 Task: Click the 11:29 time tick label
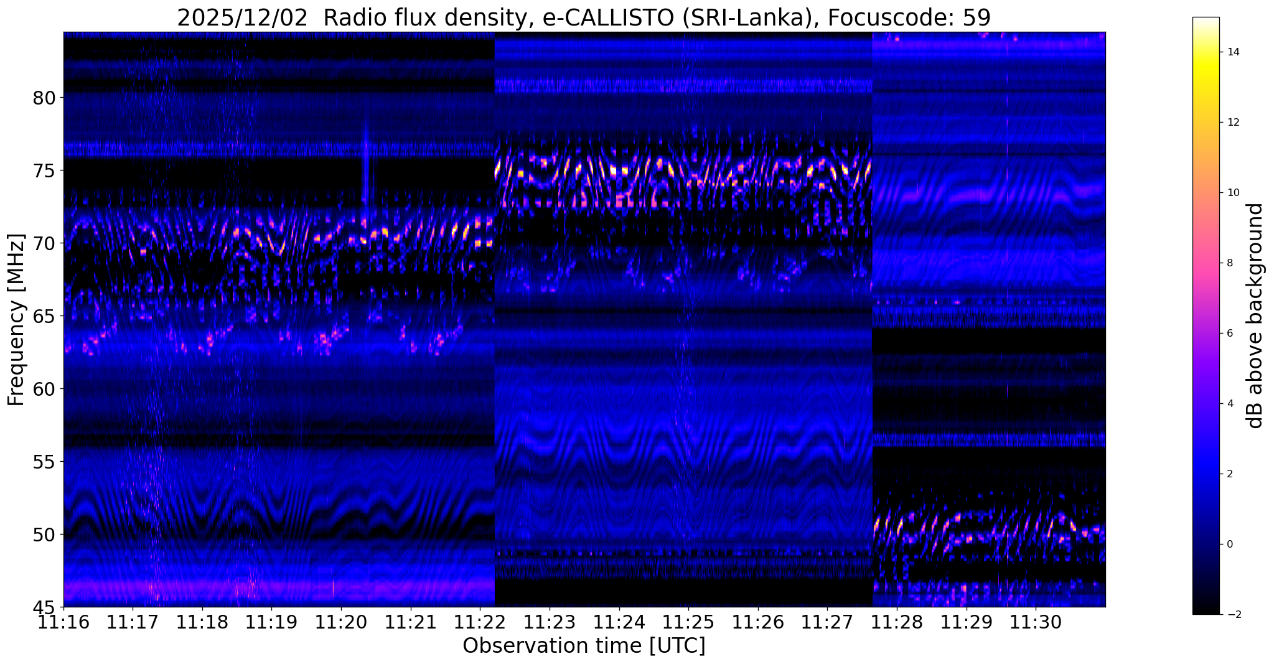(966, 621)
